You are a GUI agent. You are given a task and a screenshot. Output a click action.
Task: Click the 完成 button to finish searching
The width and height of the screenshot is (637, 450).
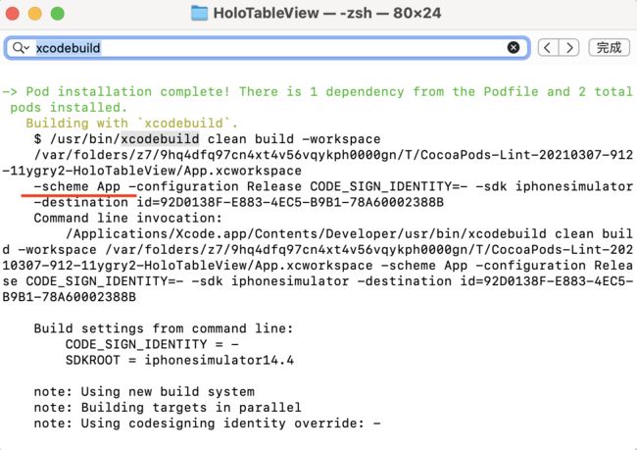coord(609,48)
